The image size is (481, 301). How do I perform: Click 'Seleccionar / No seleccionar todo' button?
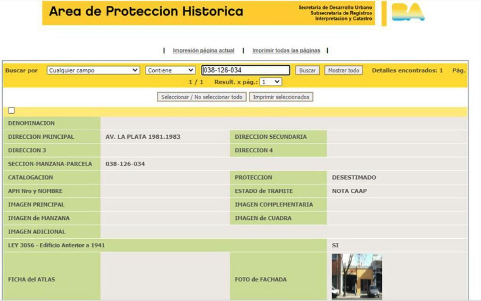pos(202,97)
